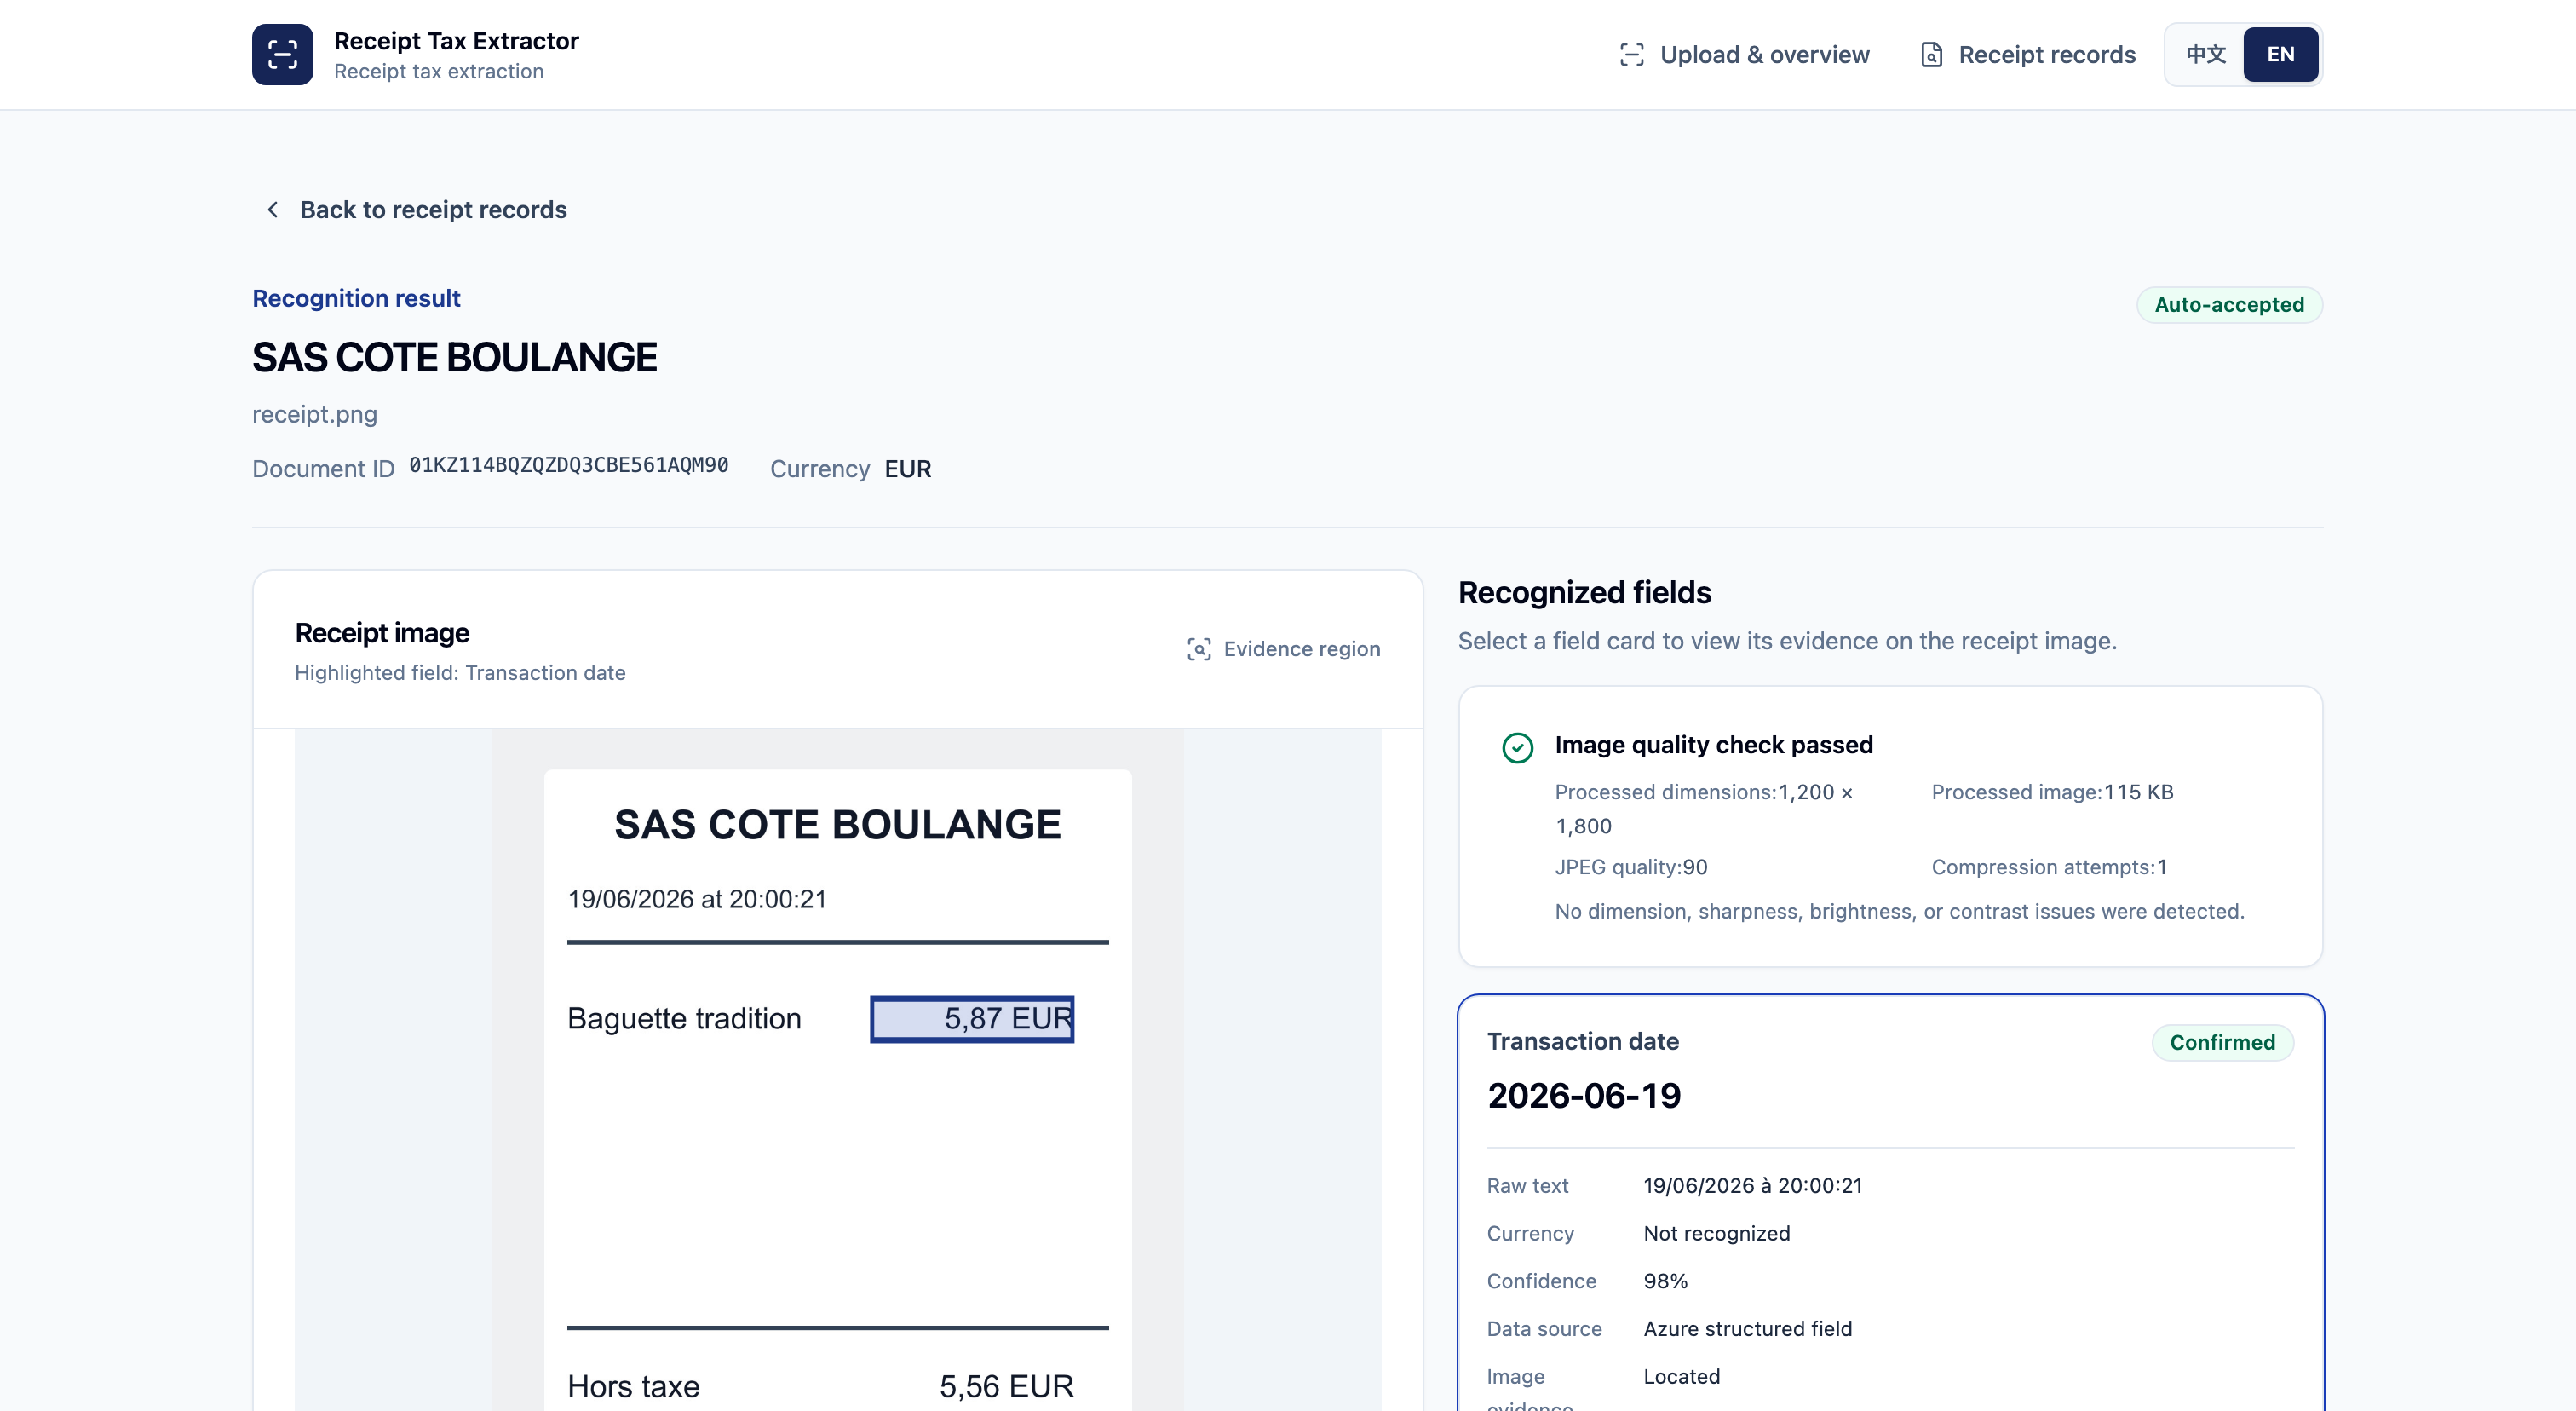Image resolution: width=2576 pixels, height=1411 pixels.
Task: Click the SAS COTE BOULANGE receipt image title
Action: [838, 824]
